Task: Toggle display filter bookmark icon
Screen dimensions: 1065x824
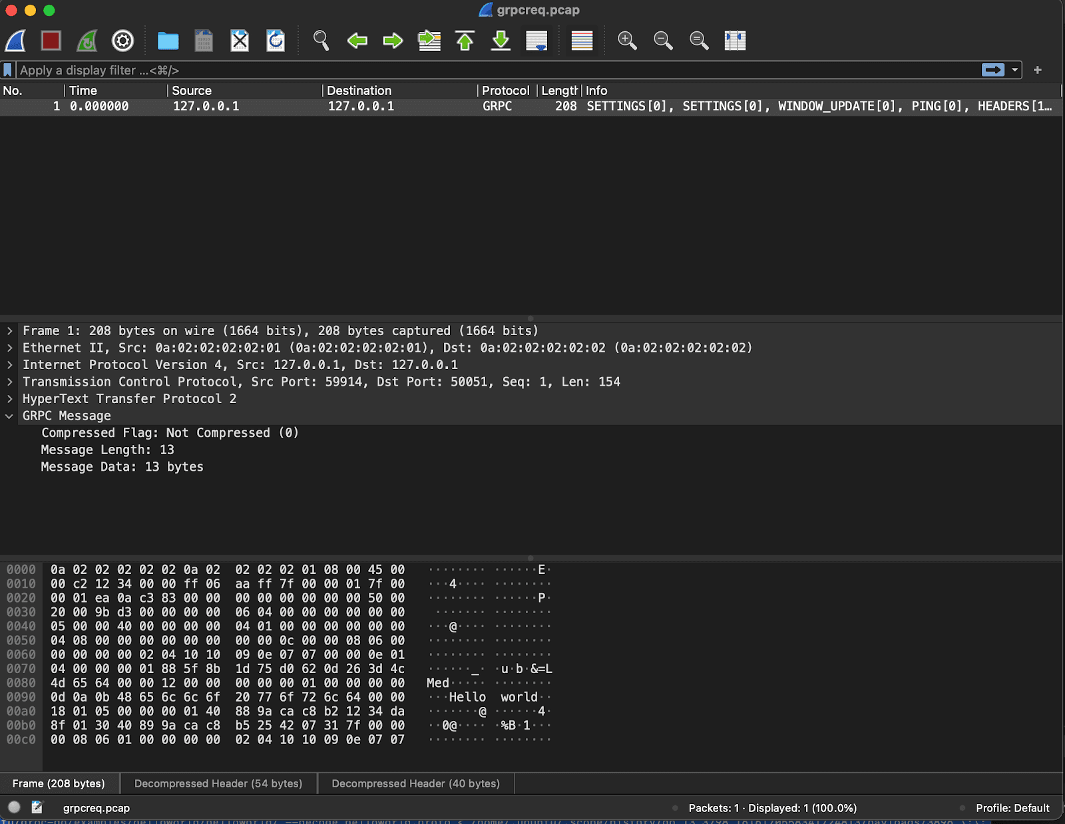Action: click(8, 70)
